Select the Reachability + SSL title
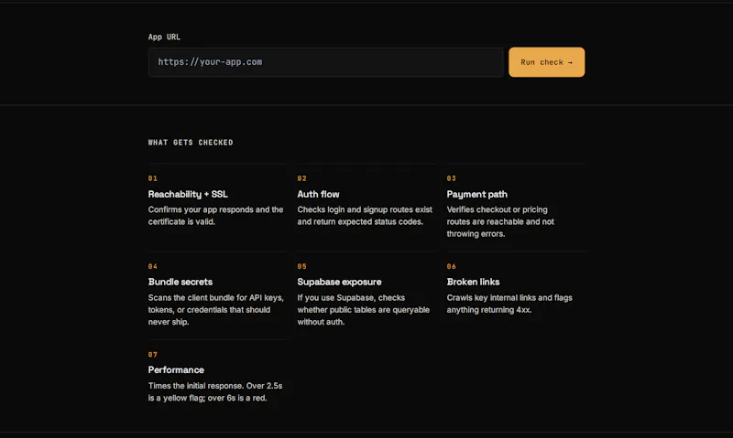 pos(188,194)
